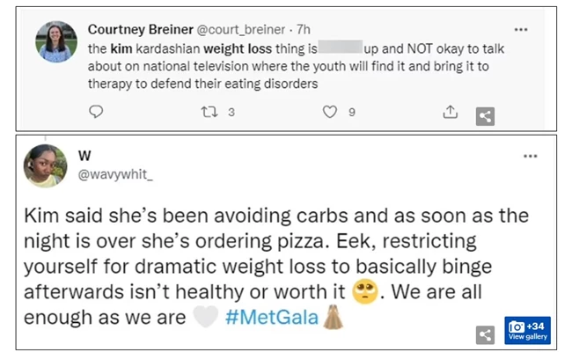Click the display name W

tap(85, 156)
